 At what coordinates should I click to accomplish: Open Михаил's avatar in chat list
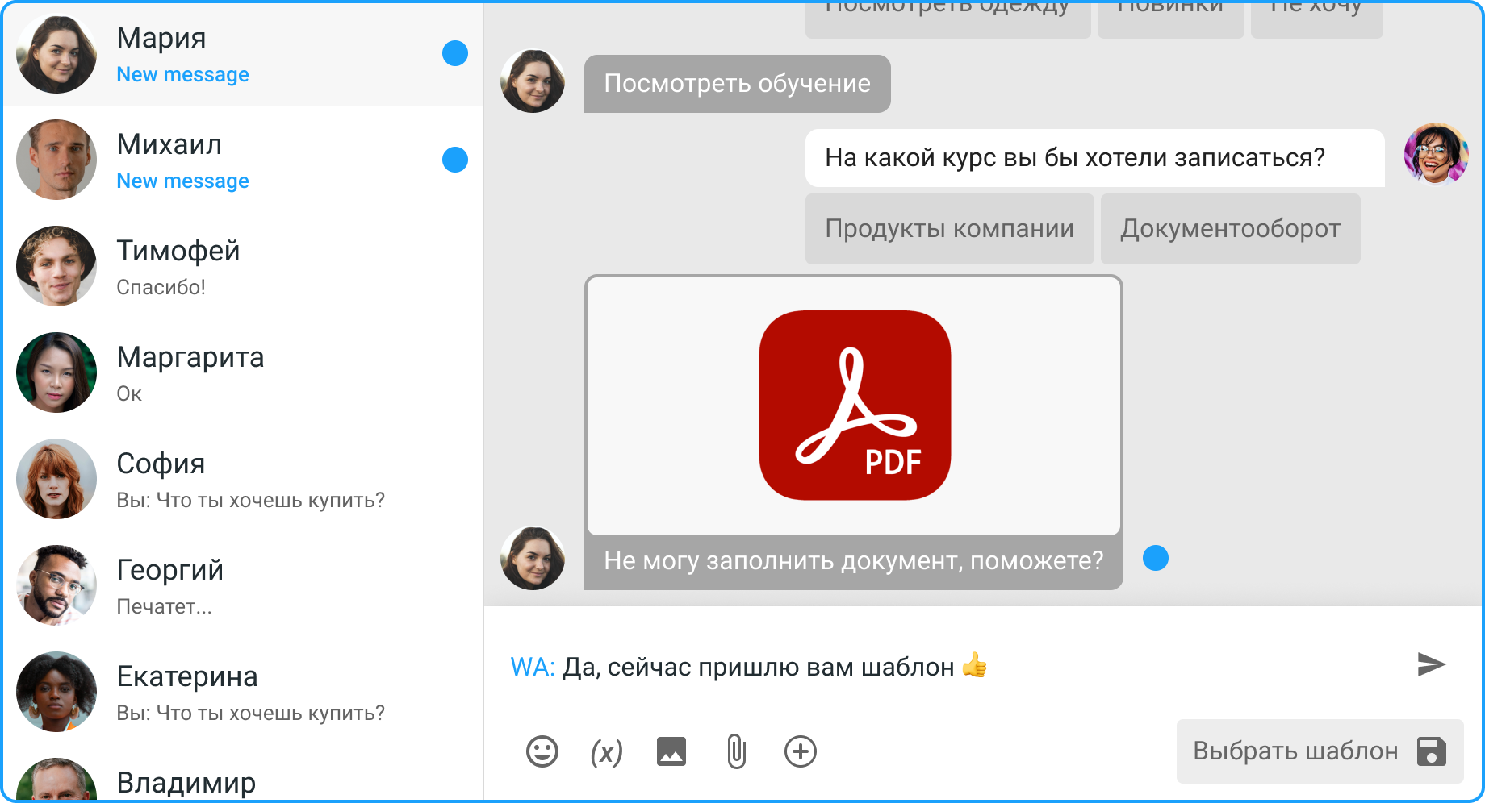point(56,160)
